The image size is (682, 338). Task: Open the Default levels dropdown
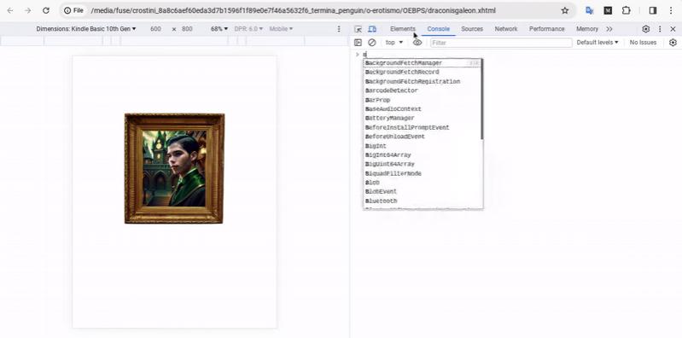597,43
